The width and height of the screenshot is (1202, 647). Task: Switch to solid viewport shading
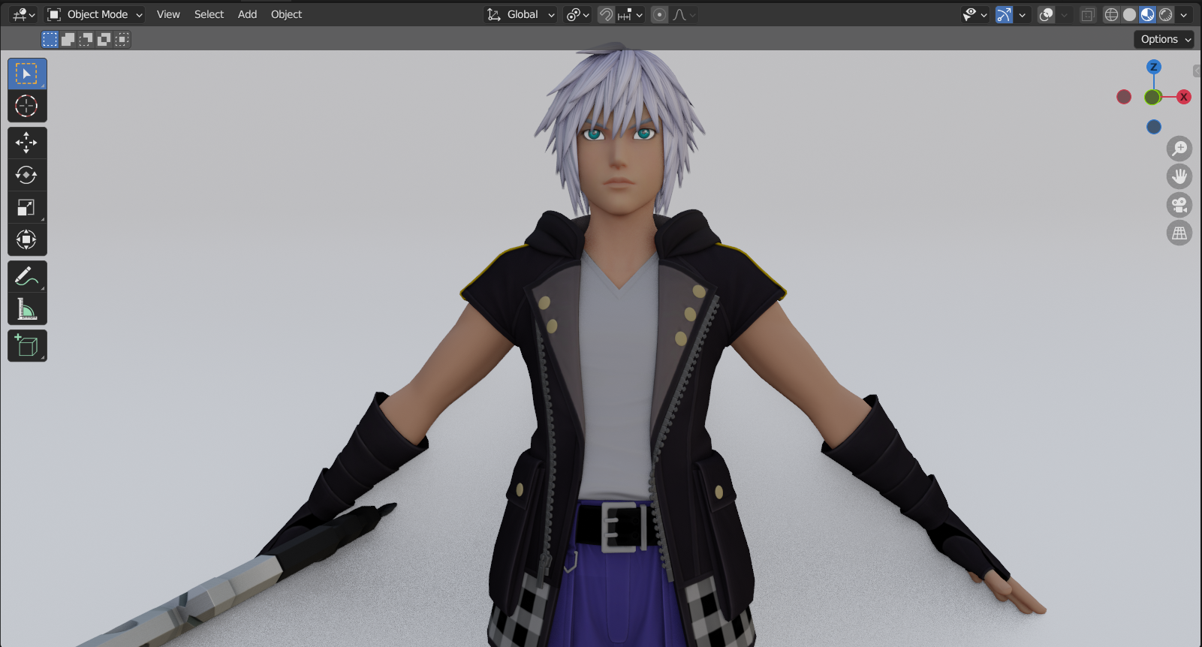pos(1130,14)
